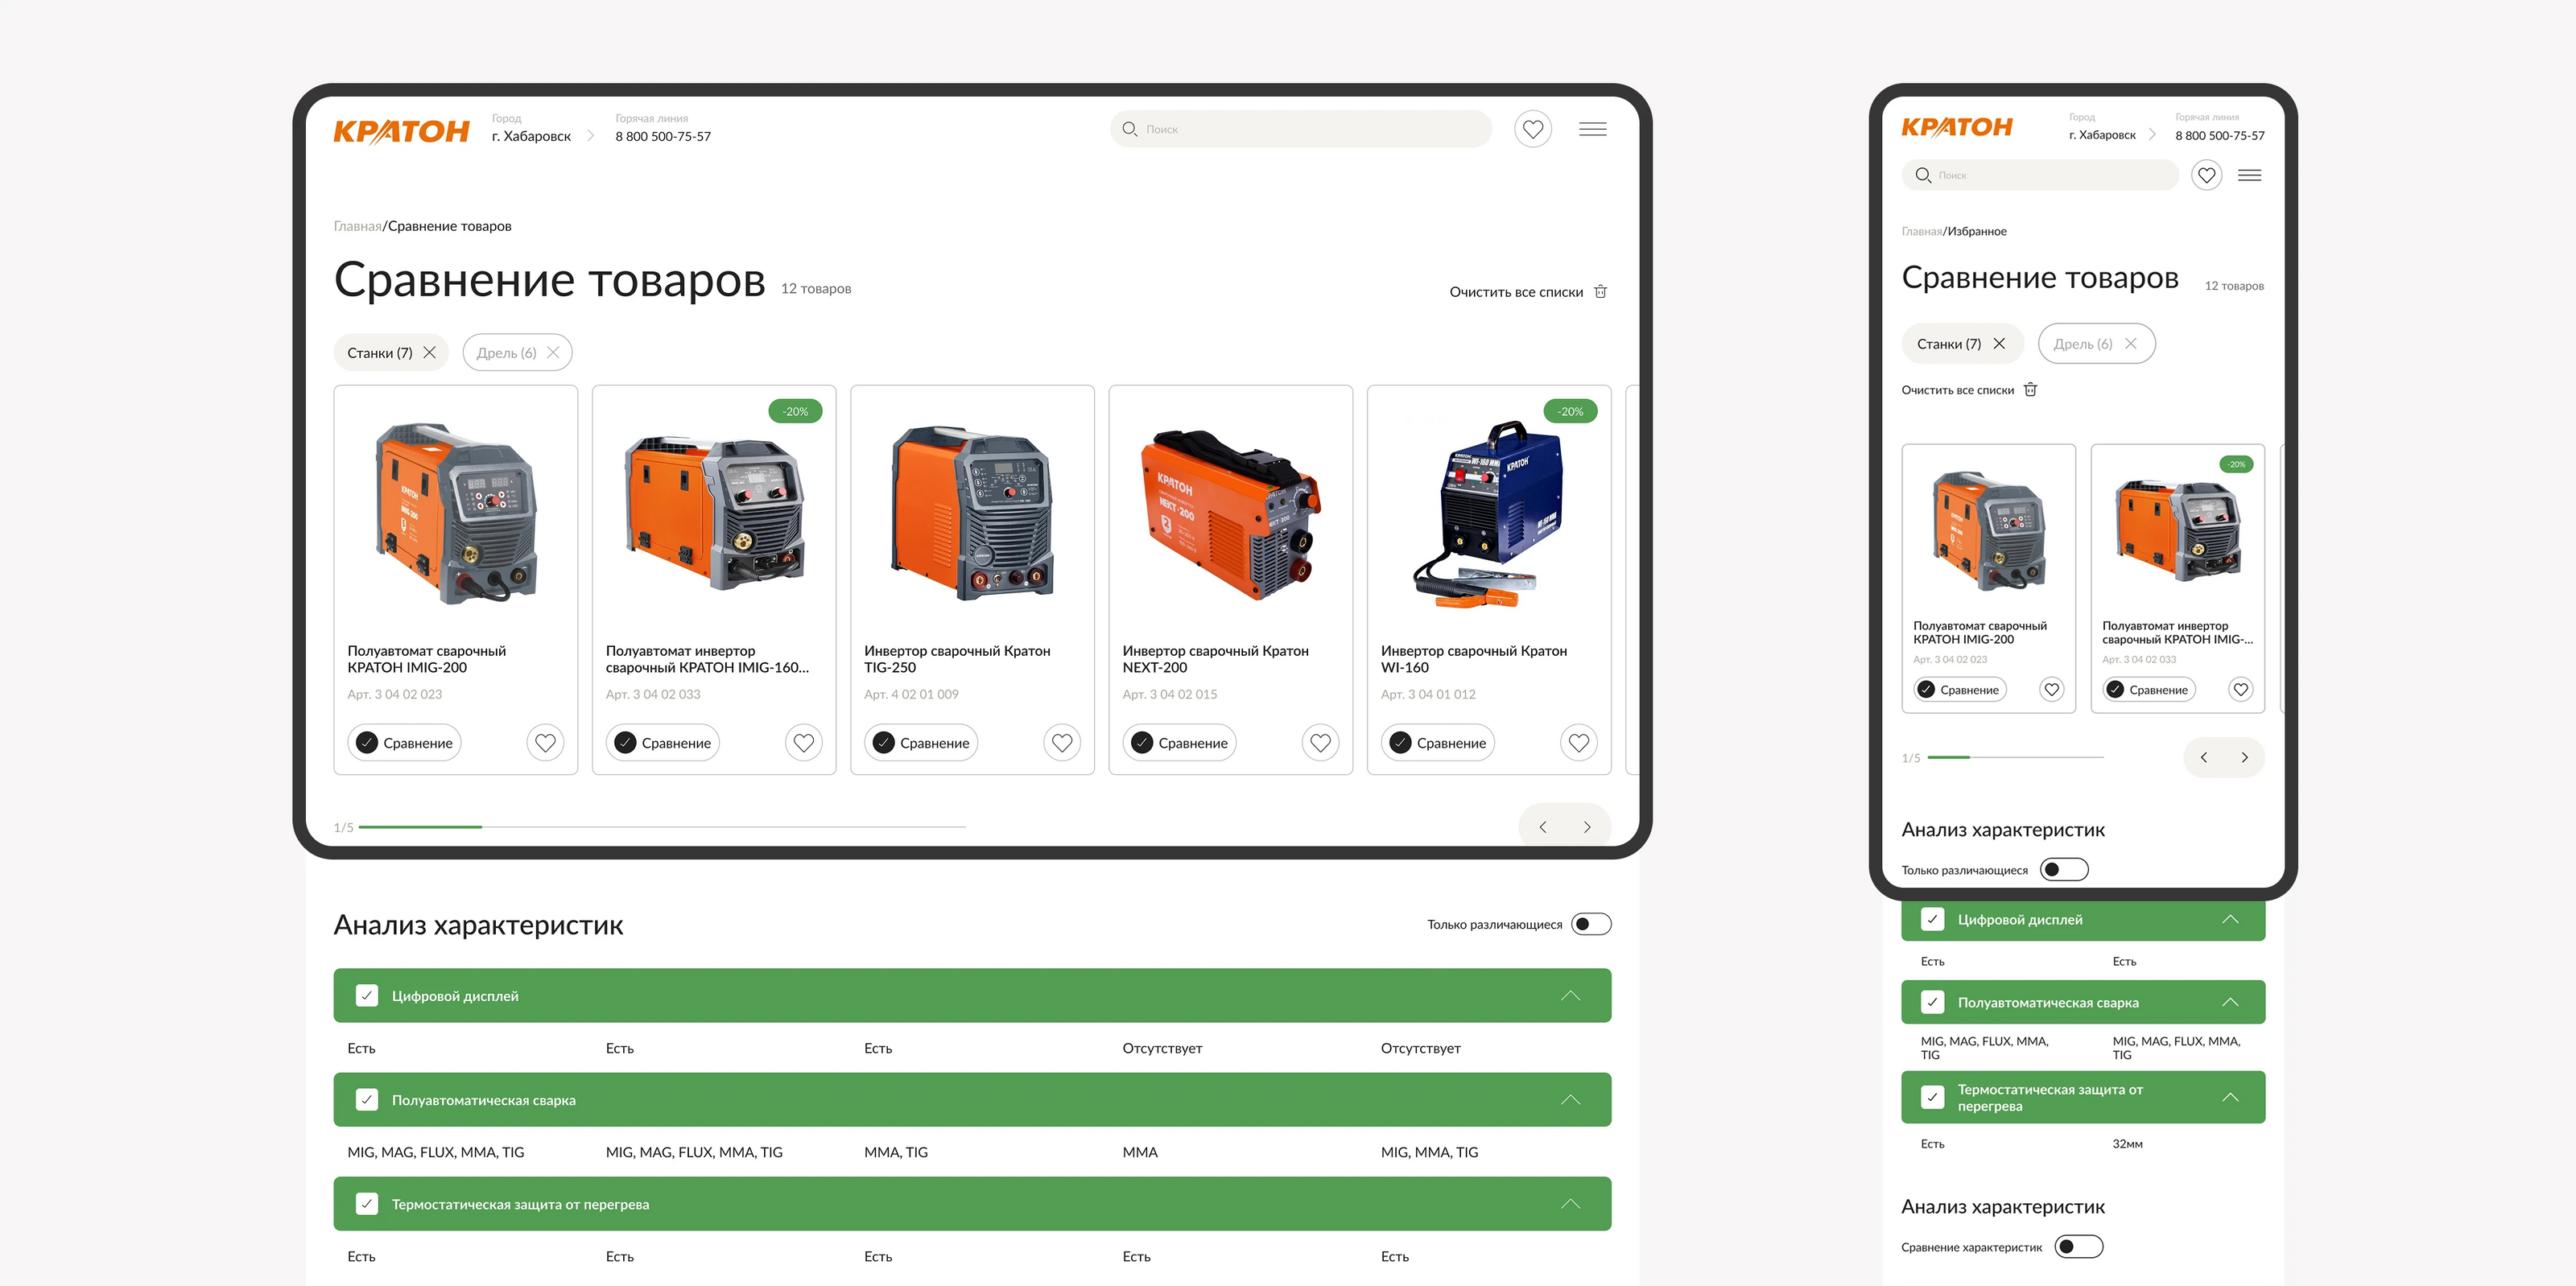Select the mobile Станки (7) tab

(1948, 344)
